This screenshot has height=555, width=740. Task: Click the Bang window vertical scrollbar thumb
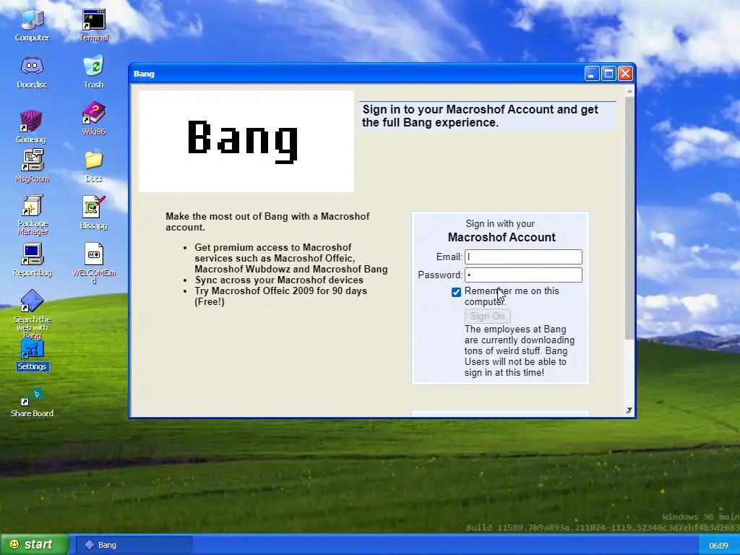tap(629, 218)
